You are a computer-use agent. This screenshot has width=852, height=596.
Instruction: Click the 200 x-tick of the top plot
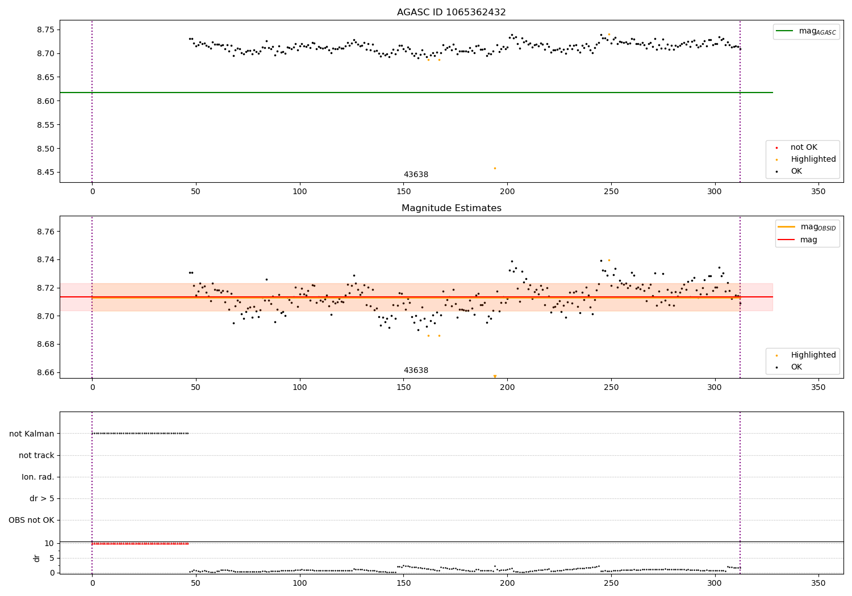click(x=507, y=192)
